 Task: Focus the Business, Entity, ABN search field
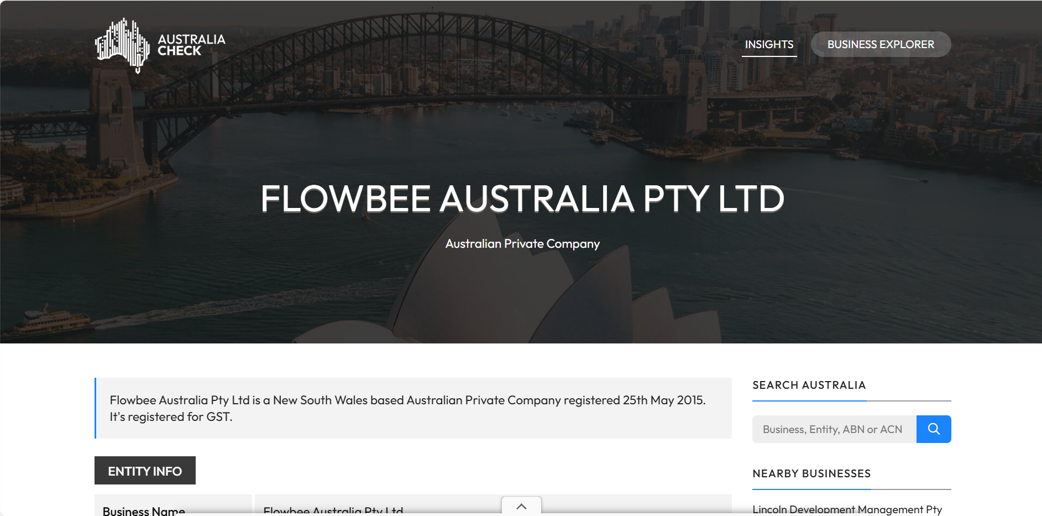[x=834, y=429]
